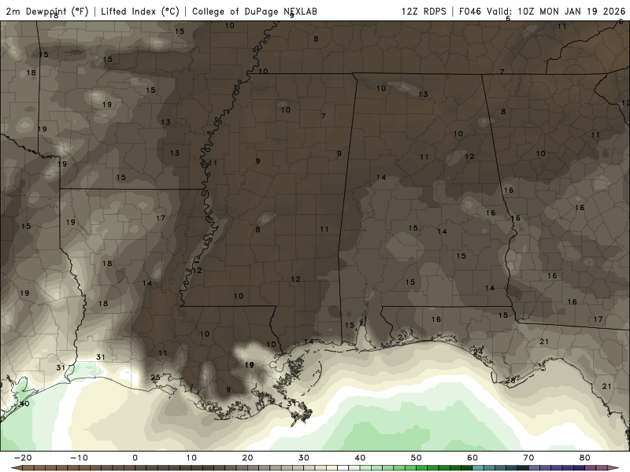Image resolution: width=630 pixels, height=472 pixels.
Task: Click the 0 label on the color scale
Action: pyautogui.click(x=135, y=458)
